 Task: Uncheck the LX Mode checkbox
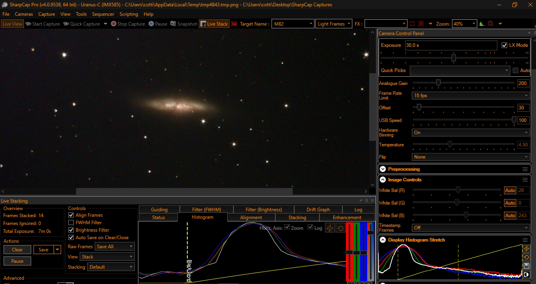point(504,45)
